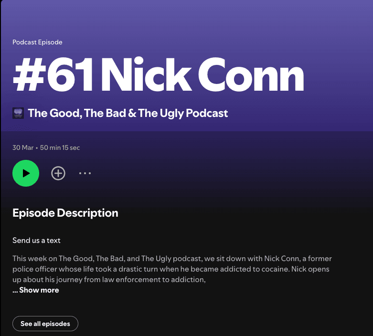This screenshot has height=336, width=373.
Task: Click the word cocaine in the description
Action: coord(276,269)
